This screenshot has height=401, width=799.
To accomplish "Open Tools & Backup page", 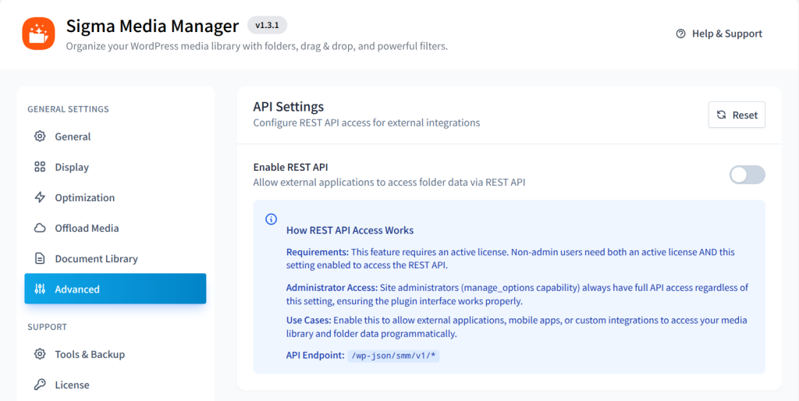I will tap(115, 353).
